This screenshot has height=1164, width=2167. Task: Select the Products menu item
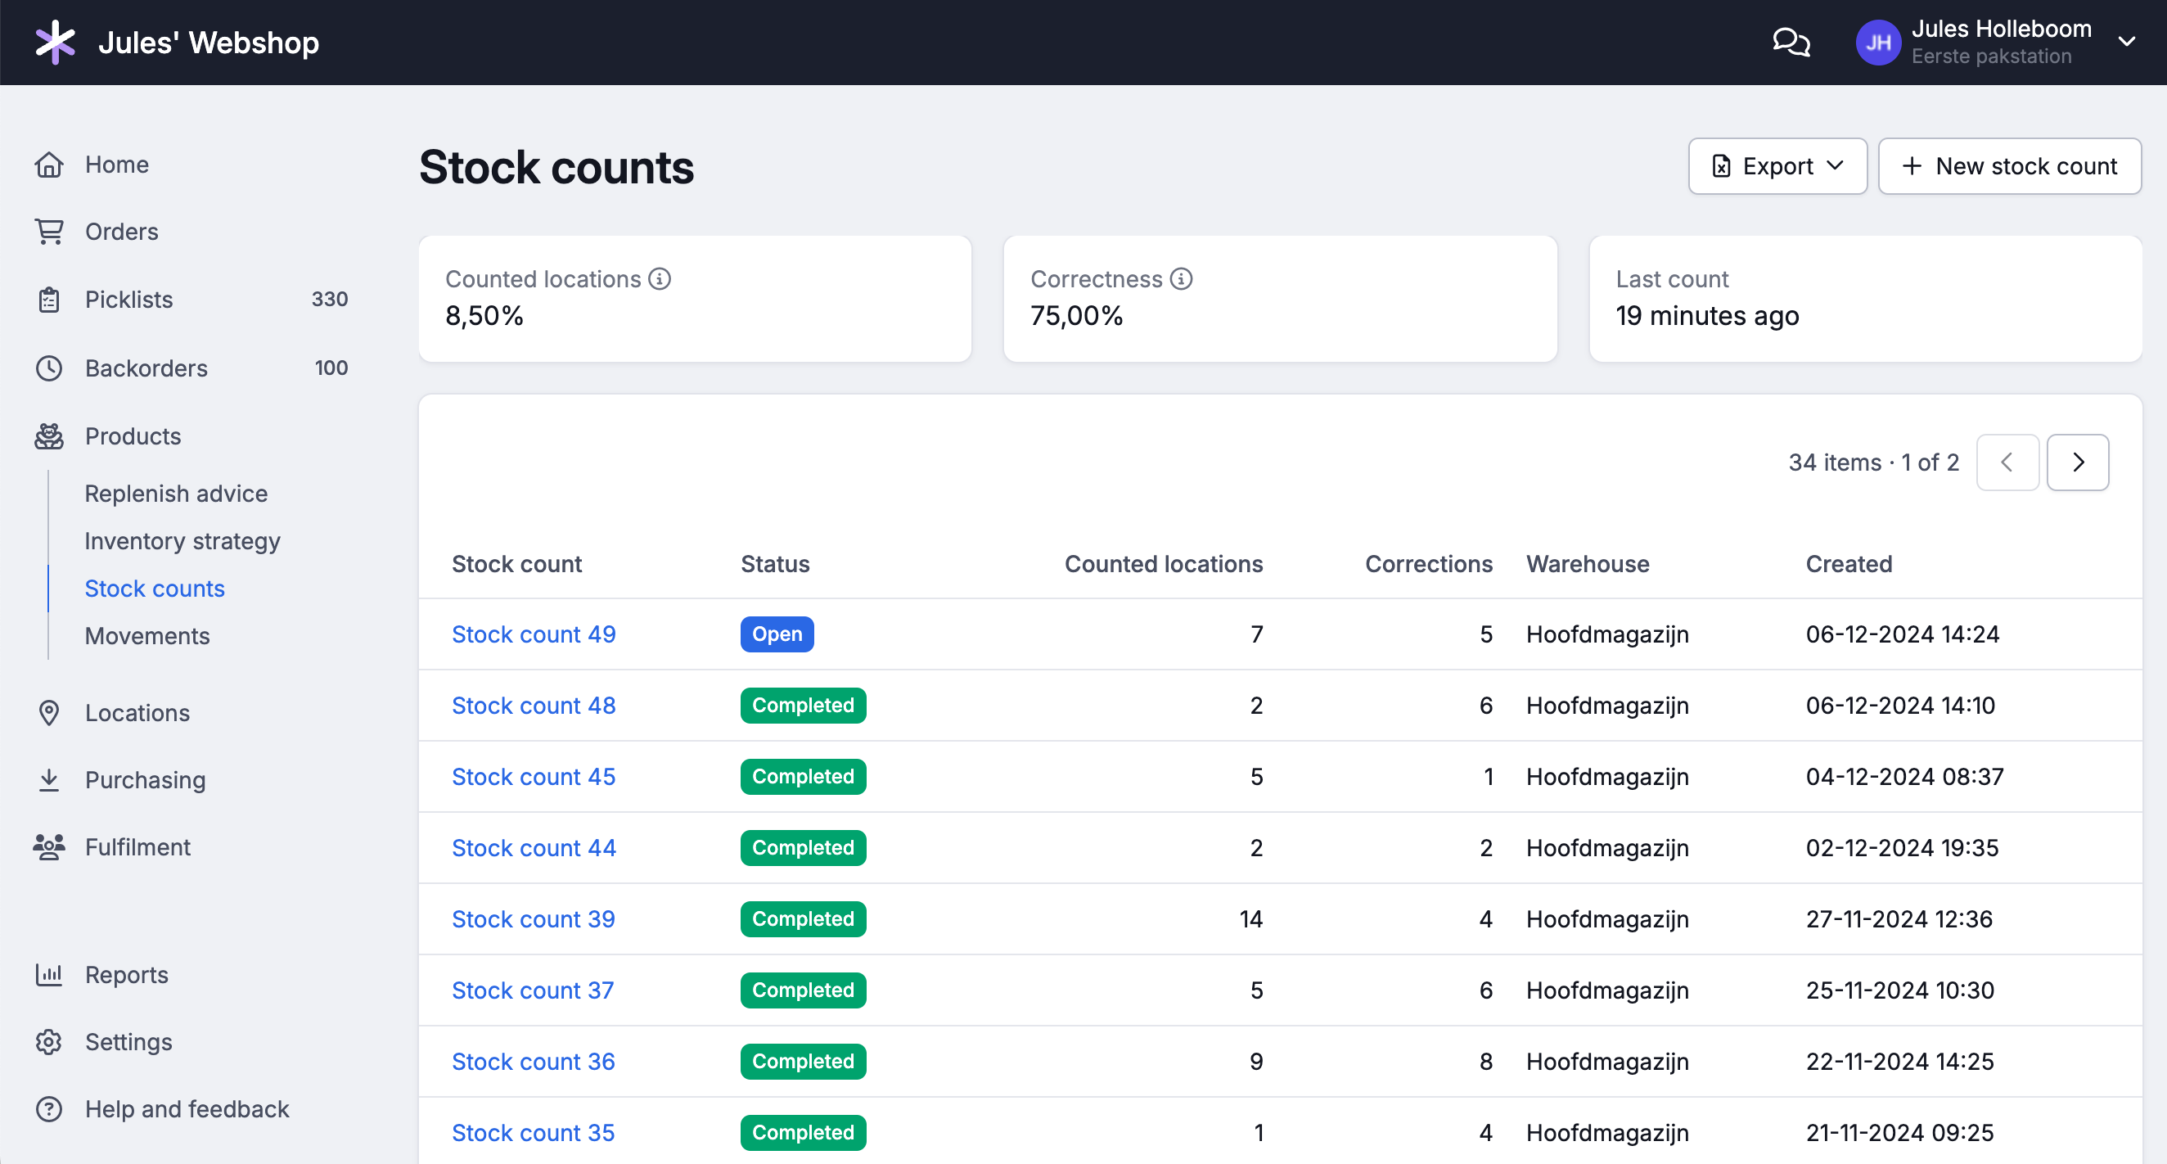coord(133,436)
